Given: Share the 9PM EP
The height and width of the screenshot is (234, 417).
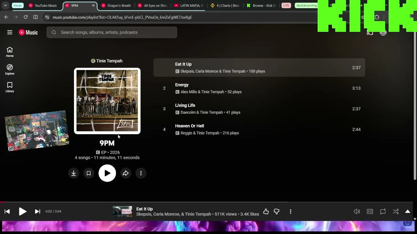Looking at the screenshot, I should coord(126,173).
